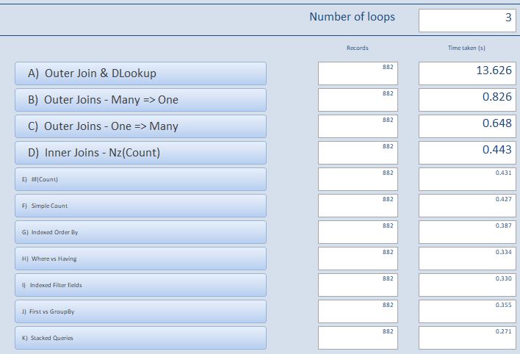The height and width of the screenshot is (354, 520).
Task: Select the Records field for Outer Join & DLookup
Action: 358,73
